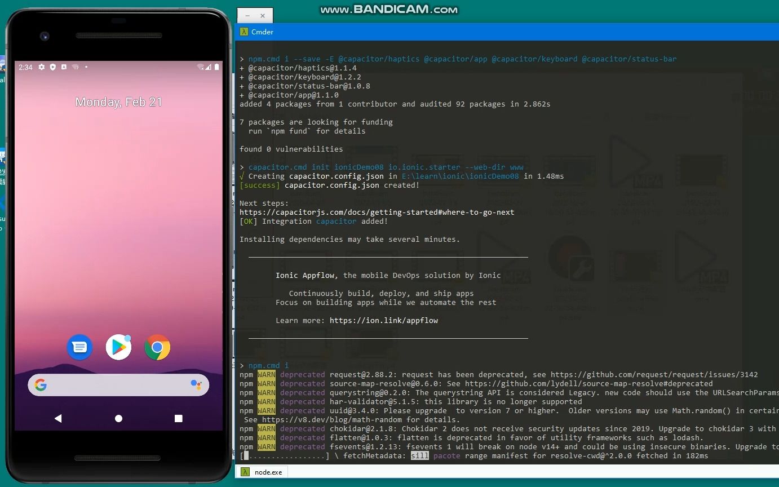The image size is (779, 487).
Task: Click the '@capacitor/status-bar@1.0.8' line
Action: (304, 86)
